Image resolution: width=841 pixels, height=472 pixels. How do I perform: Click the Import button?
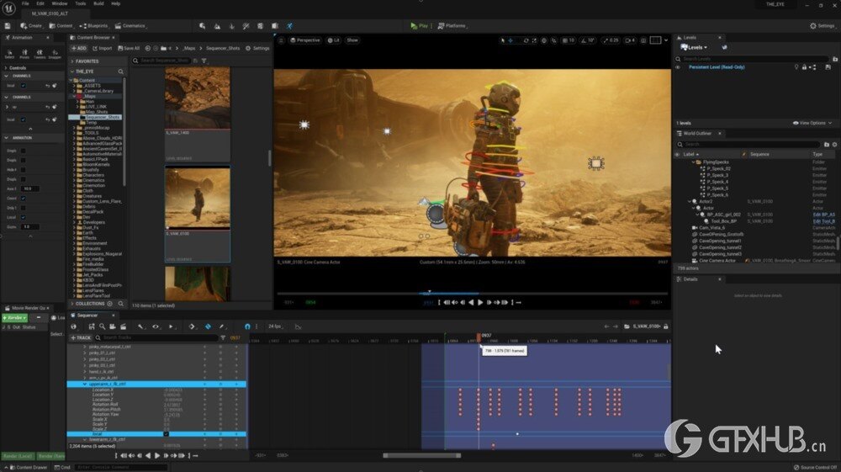click(x=102, y=48)
